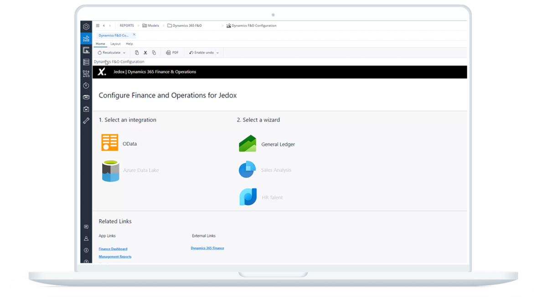Toggle the hamburger navigation menu
Screen dimensions: 547x308
point(98,26)
